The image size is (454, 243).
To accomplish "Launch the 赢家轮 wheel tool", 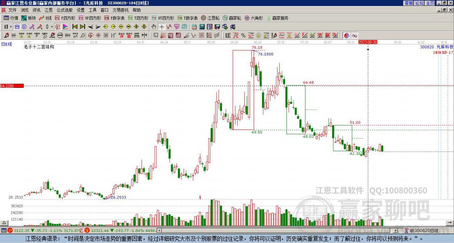I will click(232, 18).
